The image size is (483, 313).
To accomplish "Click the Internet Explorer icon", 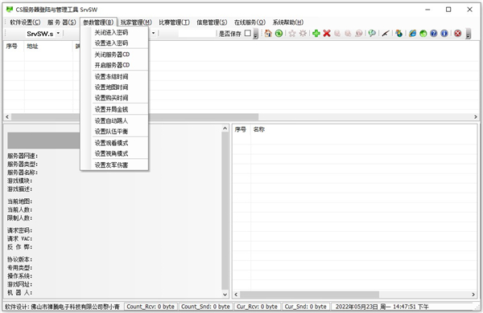I will coord(412,33).
